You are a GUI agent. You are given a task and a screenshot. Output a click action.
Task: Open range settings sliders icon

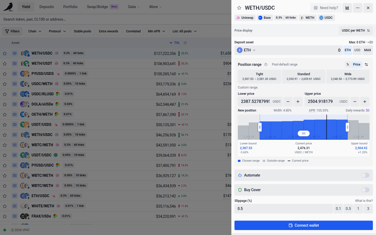click(x=366, y=64)
